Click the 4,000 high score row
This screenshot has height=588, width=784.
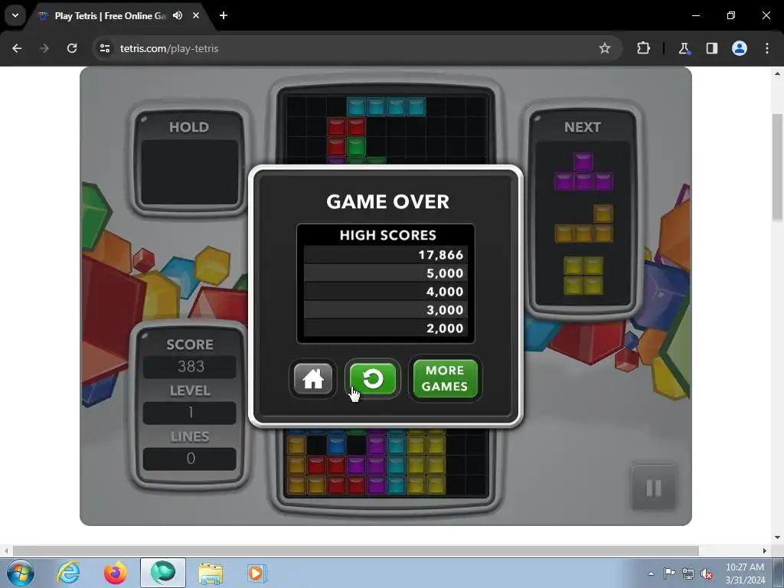(x=386, y=292)
